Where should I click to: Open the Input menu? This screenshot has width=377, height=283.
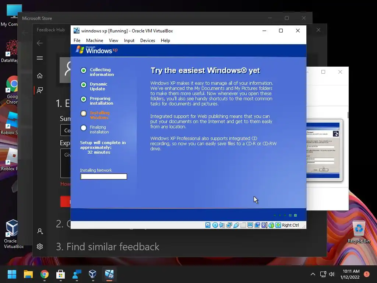[129, 41]
